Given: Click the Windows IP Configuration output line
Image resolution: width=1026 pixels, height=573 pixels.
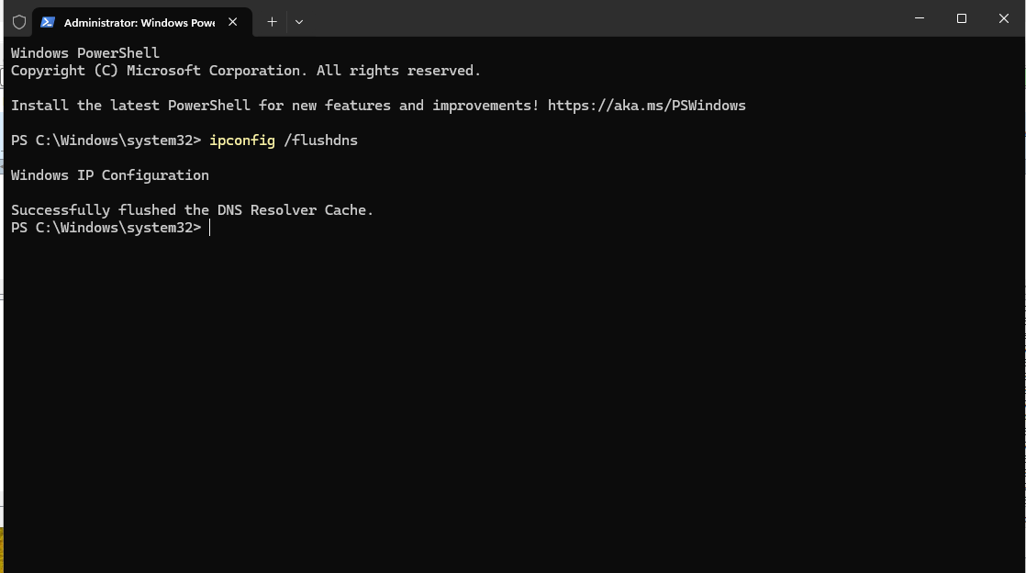Looking at the screenshot, I should click(x=109, y=174).
